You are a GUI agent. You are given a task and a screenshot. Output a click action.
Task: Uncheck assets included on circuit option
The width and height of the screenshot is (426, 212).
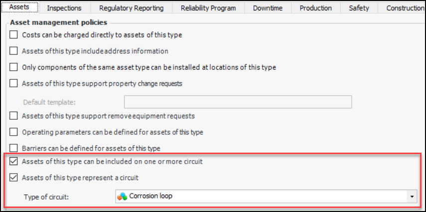point(13,162)
